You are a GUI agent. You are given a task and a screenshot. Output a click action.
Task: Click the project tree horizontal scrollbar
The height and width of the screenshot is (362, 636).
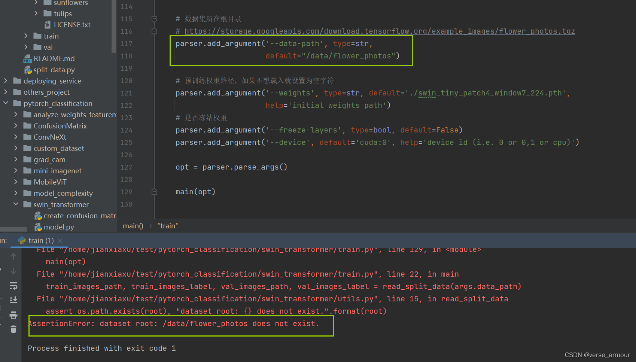coord(13,229)
